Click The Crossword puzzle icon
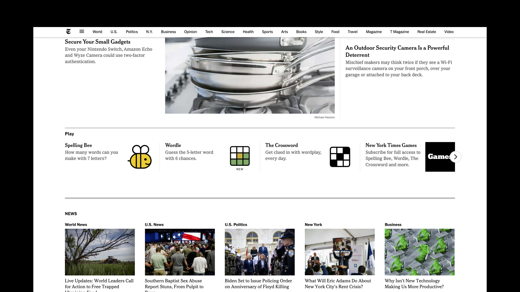The image size is (520, 292). click(340, 157)
